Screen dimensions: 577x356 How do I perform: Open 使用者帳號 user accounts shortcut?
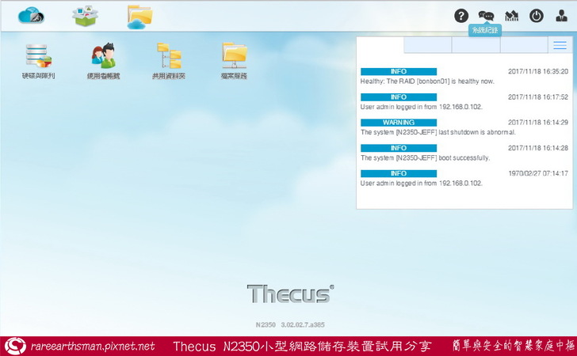click(x=104, y=61)
